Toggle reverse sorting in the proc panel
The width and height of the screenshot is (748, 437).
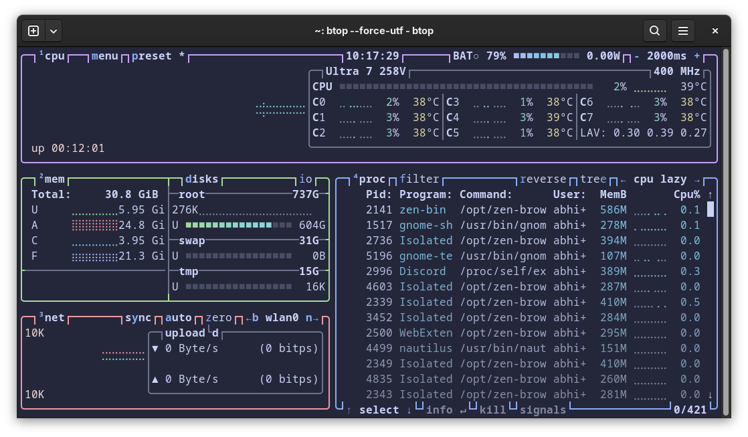543,179
